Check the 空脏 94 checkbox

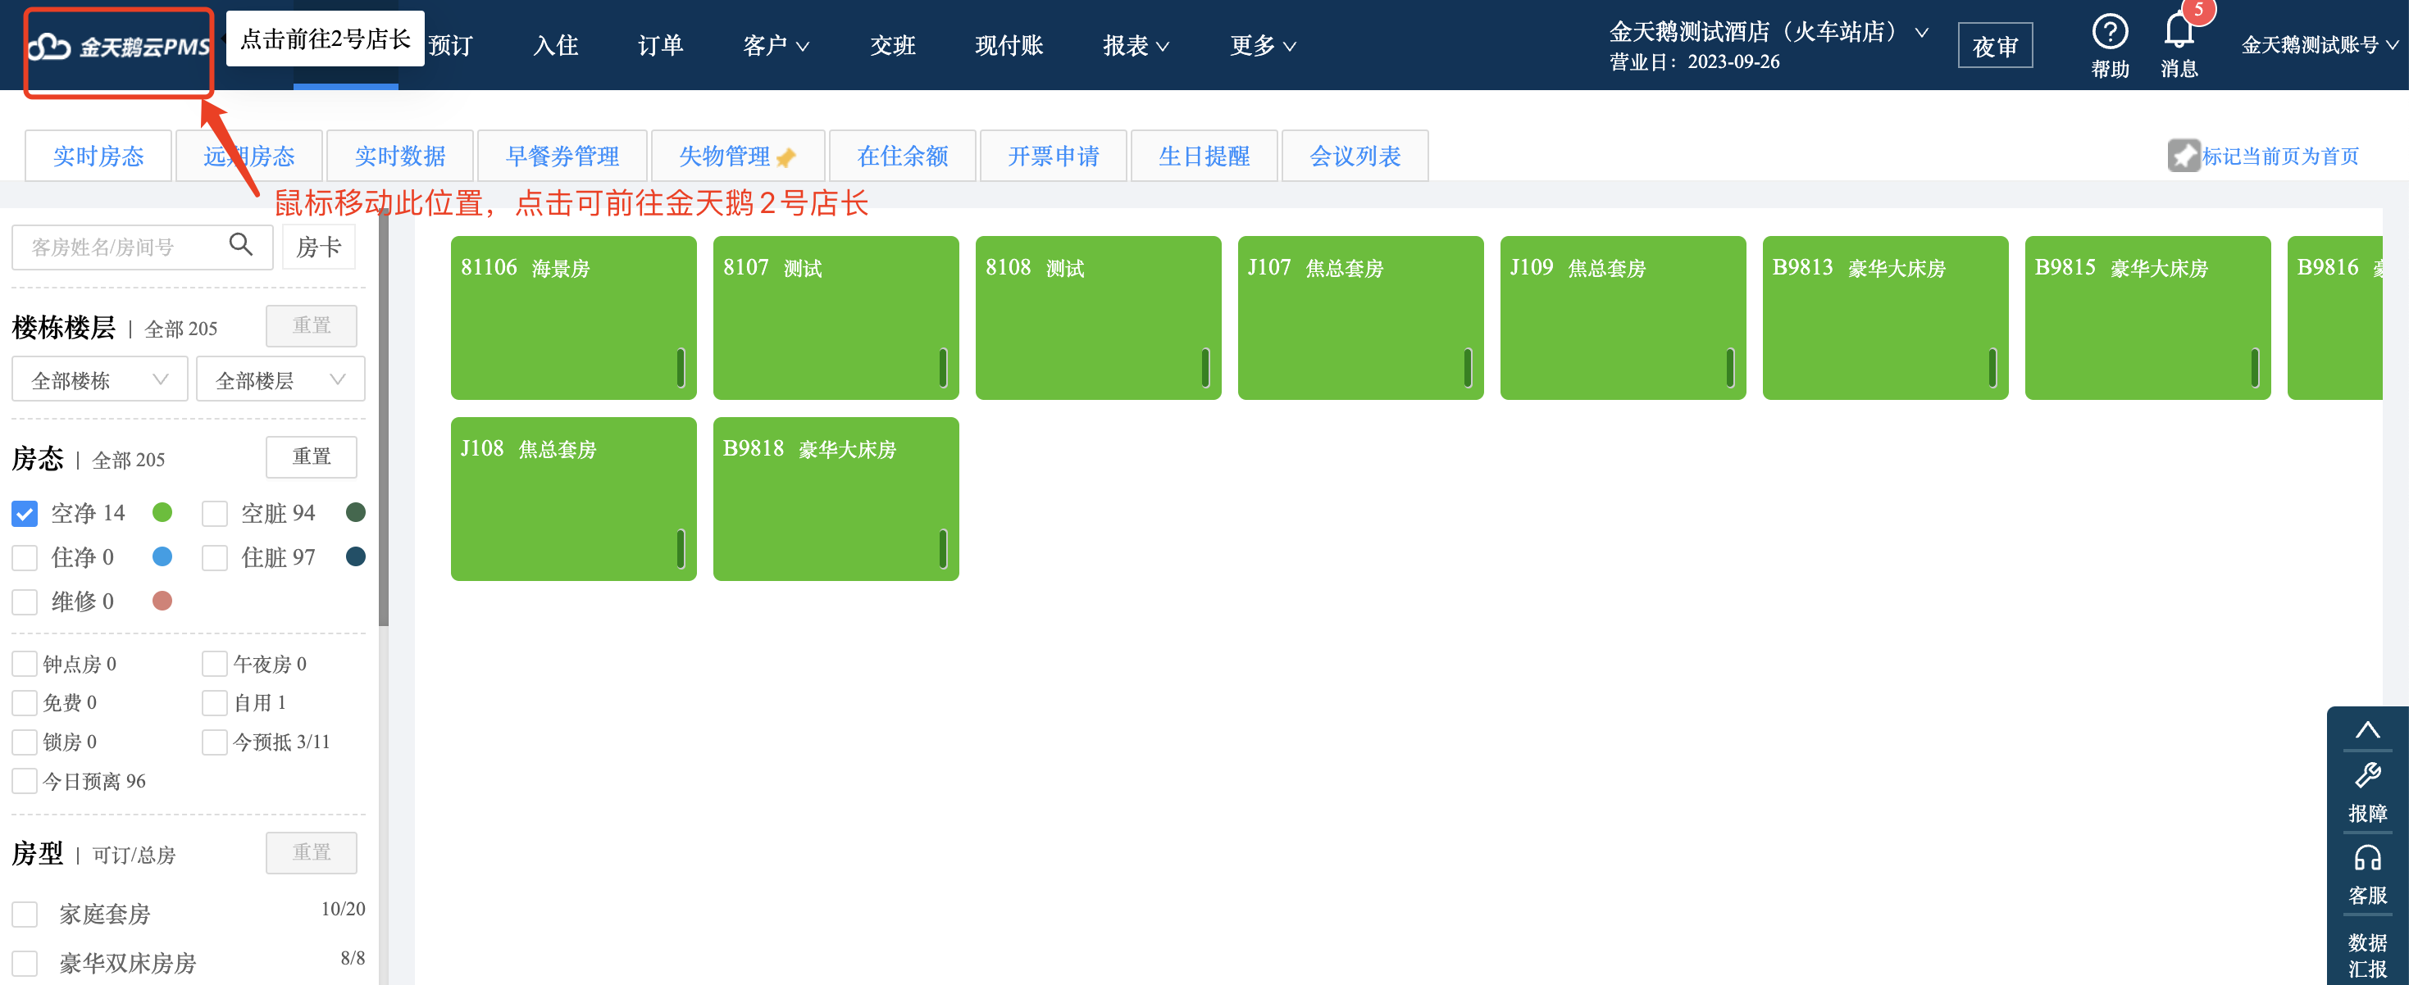(x=215, y=513)
